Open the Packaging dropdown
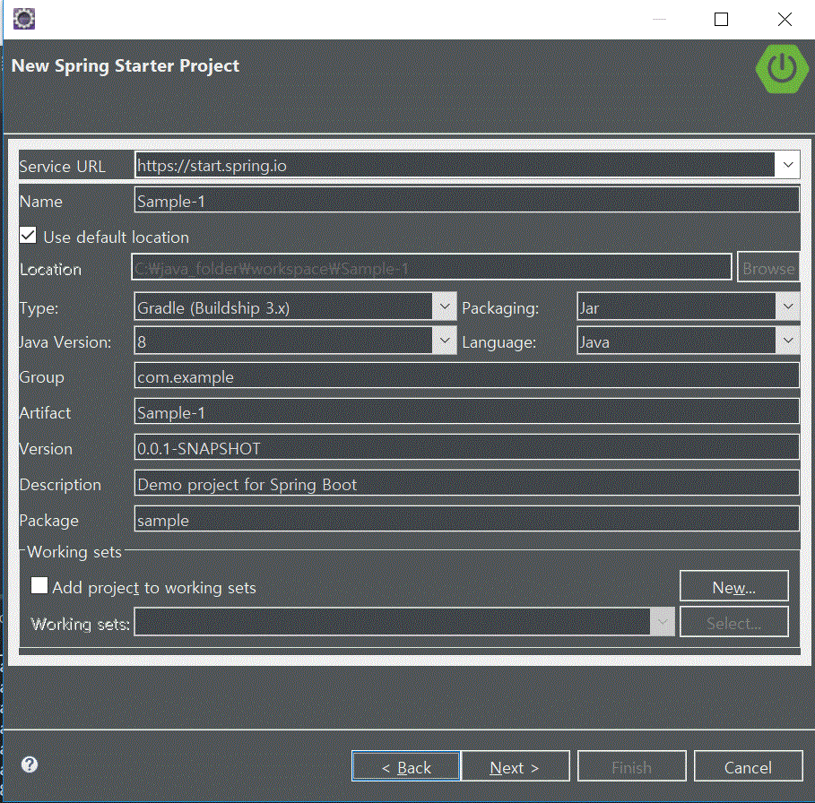 (689, 307)
